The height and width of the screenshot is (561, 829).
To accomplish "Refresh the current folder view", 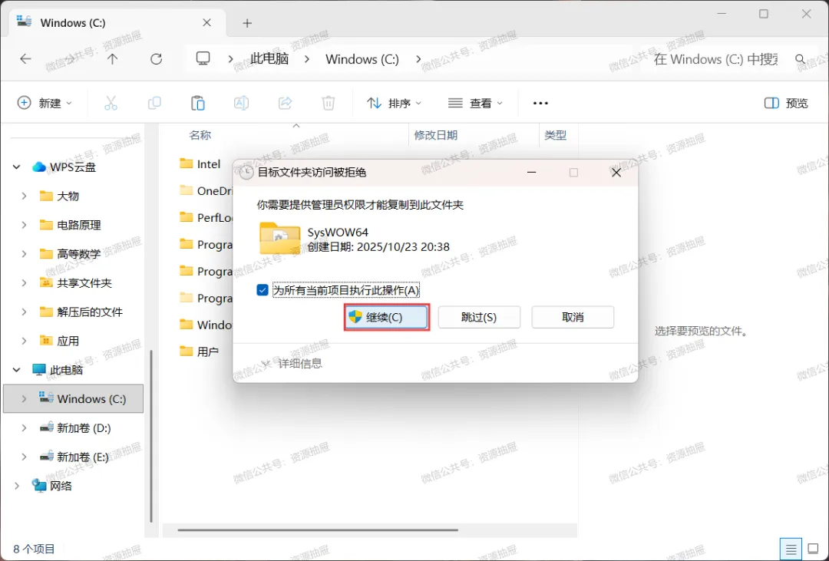I will pyautogui.click(x=156, y=58).
